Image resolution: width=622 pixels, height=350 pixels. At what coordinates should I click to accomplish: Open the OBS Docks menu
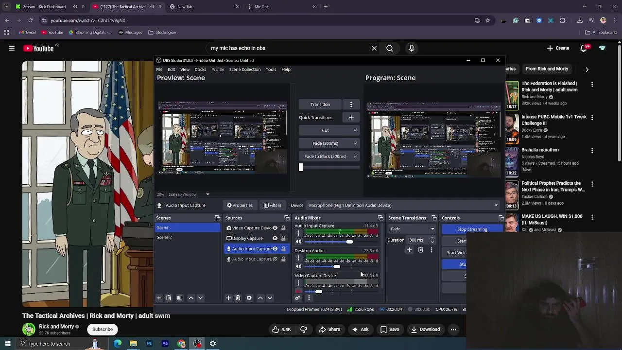pos(200,70)
